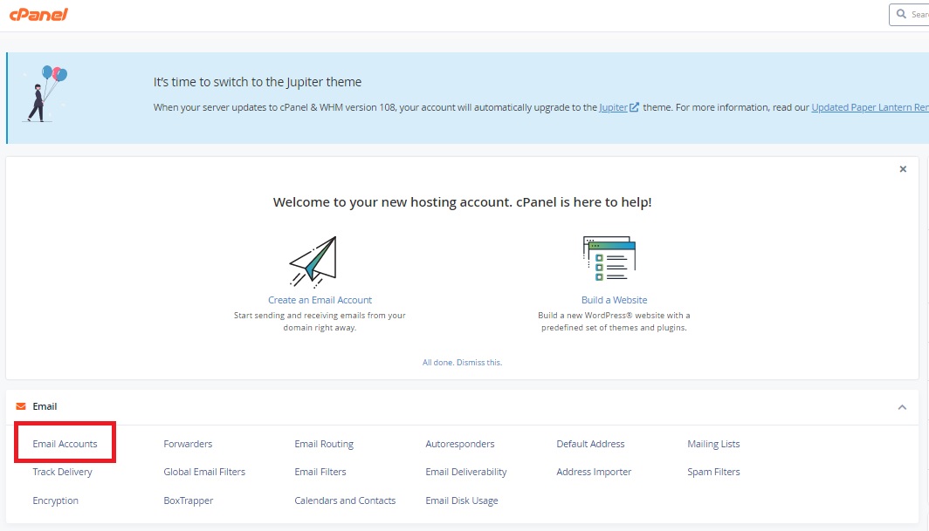Close the welcome panel with the X
The image size is (929, 531).
[903, 169]
